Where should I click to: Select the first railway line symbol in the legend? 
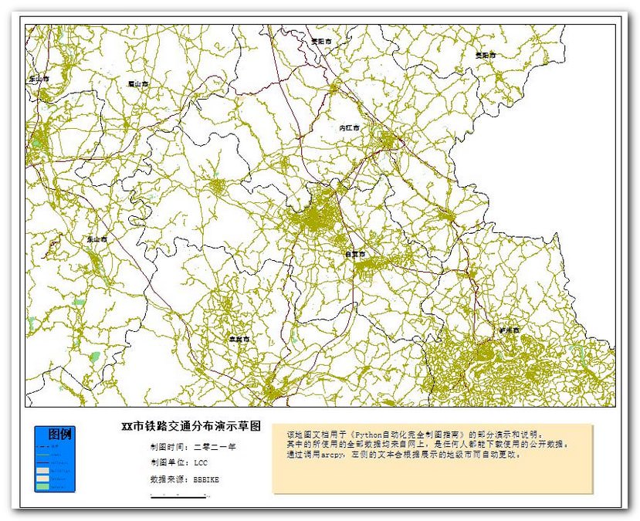pos(43,446)
